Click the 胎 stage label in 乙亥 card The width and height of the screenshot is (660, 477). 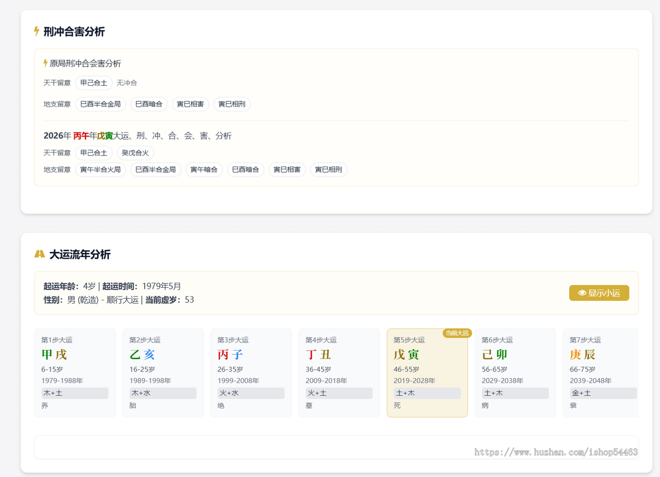pyautogui.click(x=133, y=405)
